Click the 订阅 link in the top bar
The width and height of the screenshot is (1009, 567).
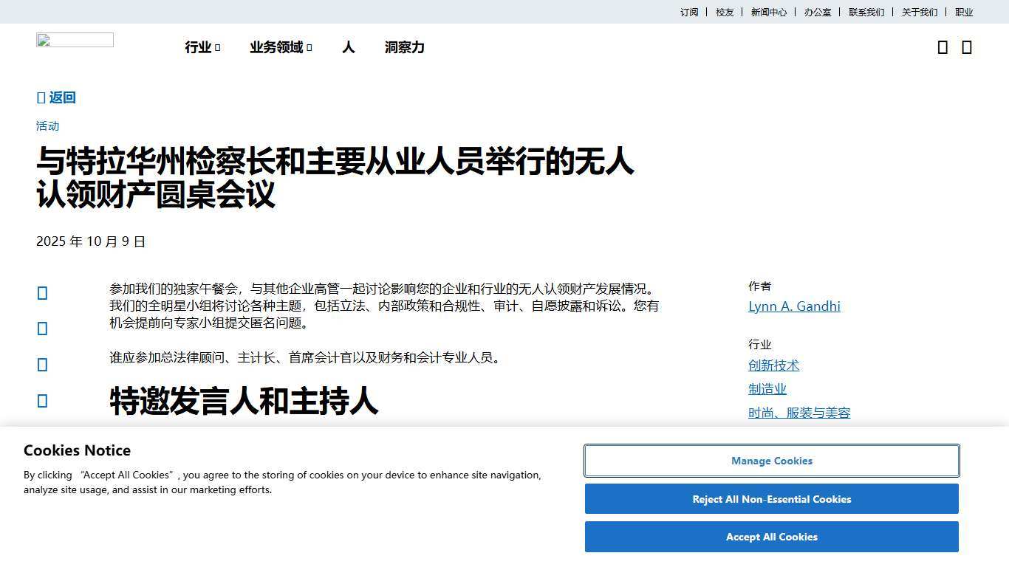click(x=689, y=12)
